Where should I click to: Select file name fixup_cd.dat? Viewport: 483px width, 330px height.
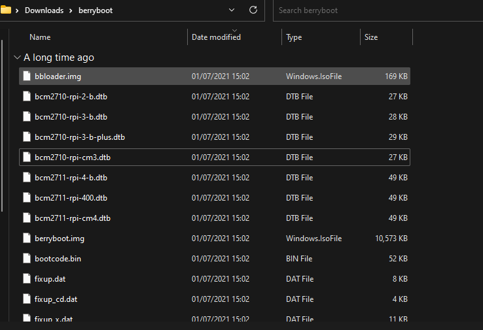click(56, 299)
